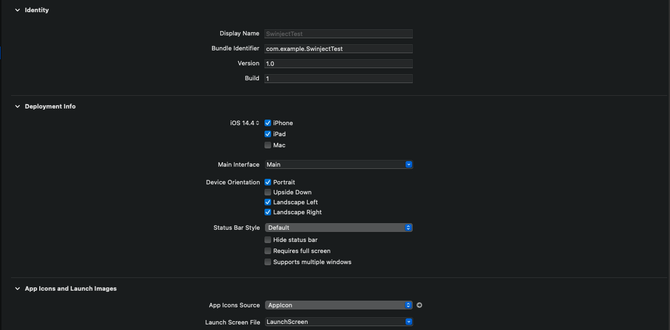Enable Requires full screen checkbox

pyautogui.click(x=268, y=251)
